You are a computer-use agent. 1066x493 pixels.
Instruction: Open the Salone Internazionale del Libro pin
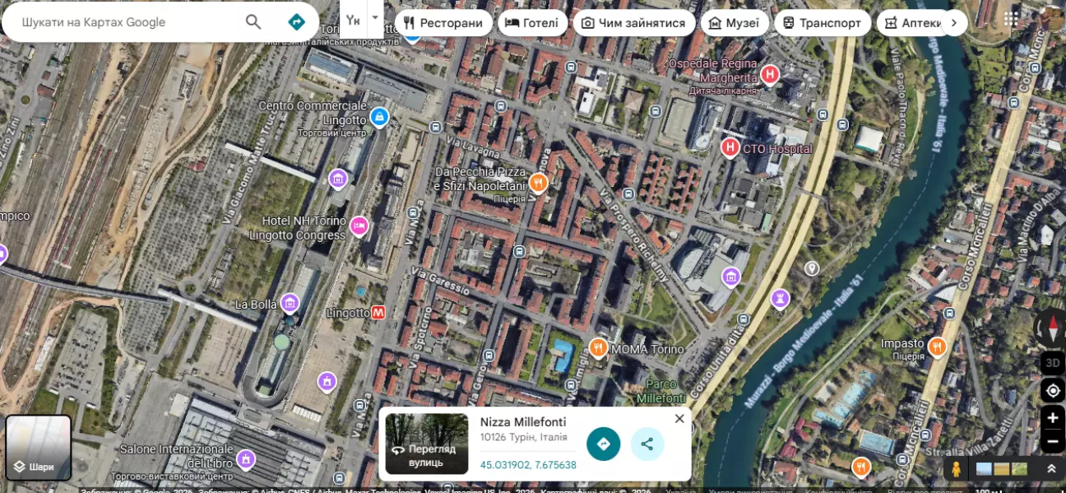[245, 458]
